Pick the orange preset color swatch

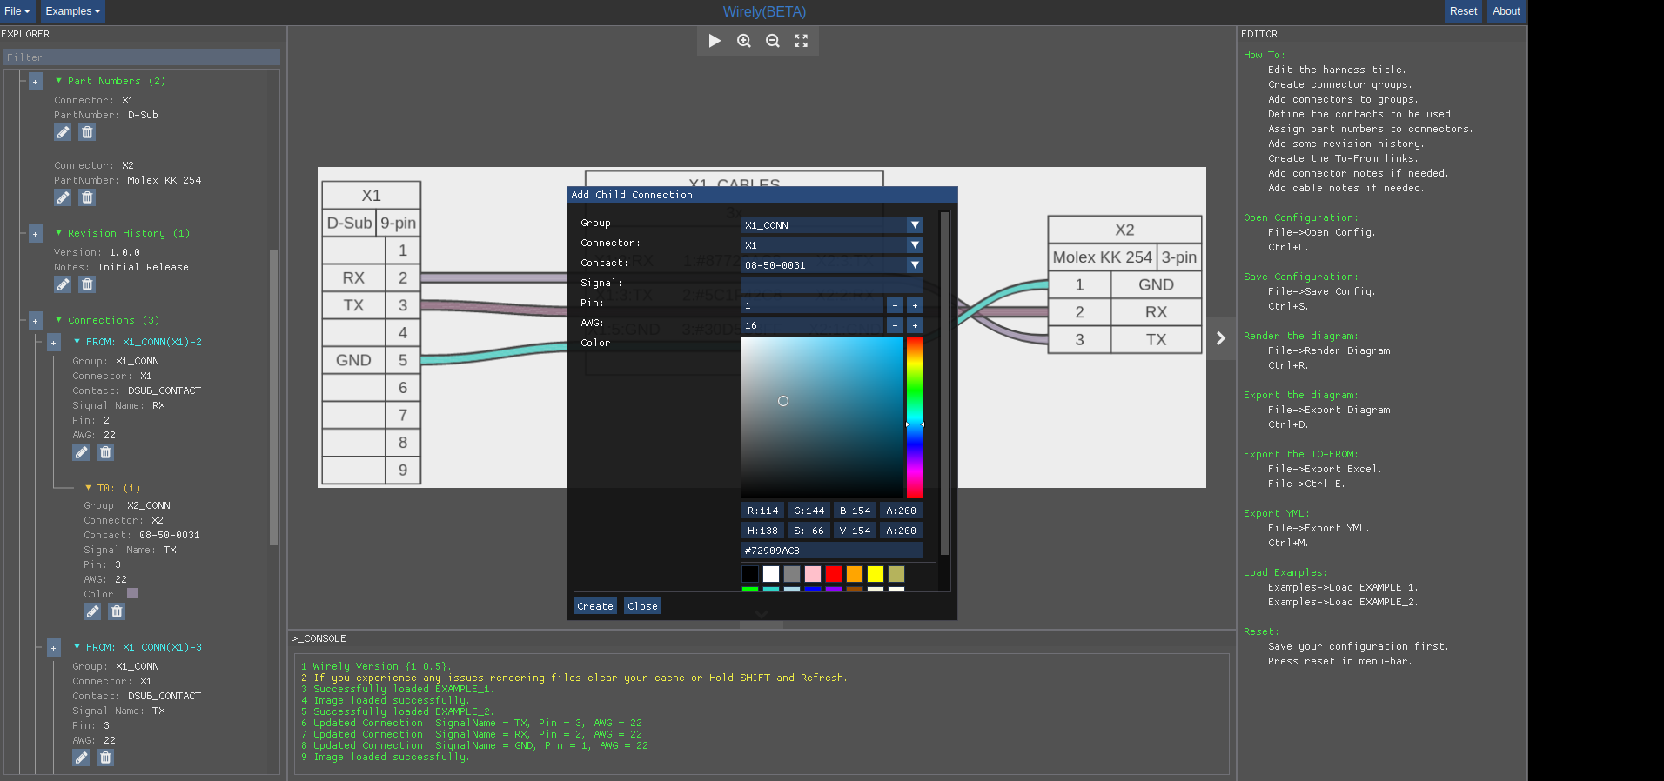tap(855, 574)
